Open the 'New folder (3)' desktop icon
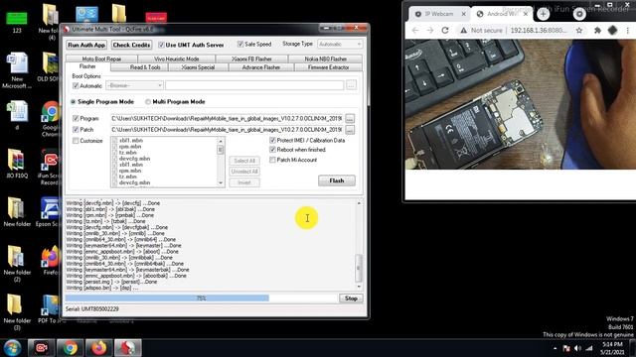This screenshot has height=357, width=636. [17, 311]
